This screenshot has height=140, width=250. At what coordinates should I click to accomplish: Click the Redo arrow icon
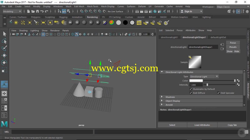pos(47,12)
